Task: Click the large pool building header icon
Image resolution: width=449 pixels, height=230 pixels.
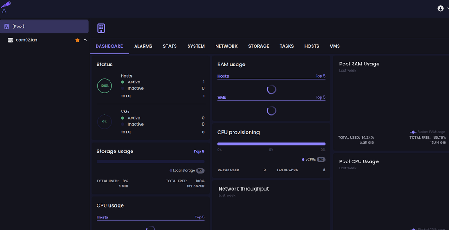Action: pos(101,28)
